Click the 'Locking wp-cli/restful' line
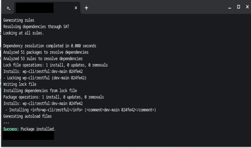This screenshot has height=148, width=251. coord(45,78)
